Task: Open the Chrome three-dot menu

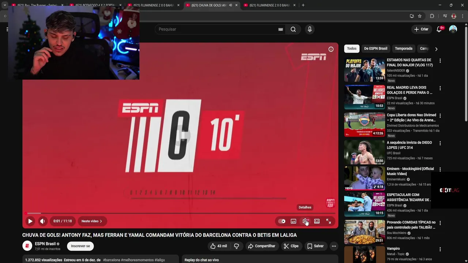Action: (463, 16)
